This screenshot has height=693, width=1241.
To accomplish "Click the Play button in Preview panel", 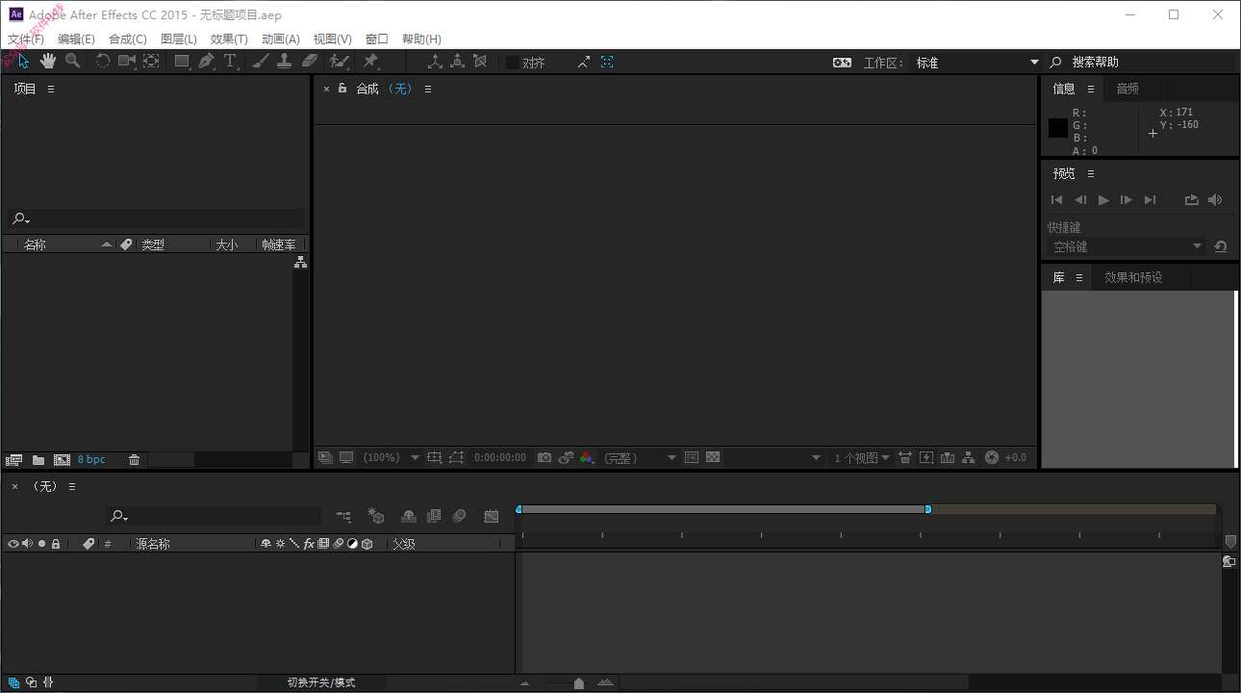I will (1103, 200).
